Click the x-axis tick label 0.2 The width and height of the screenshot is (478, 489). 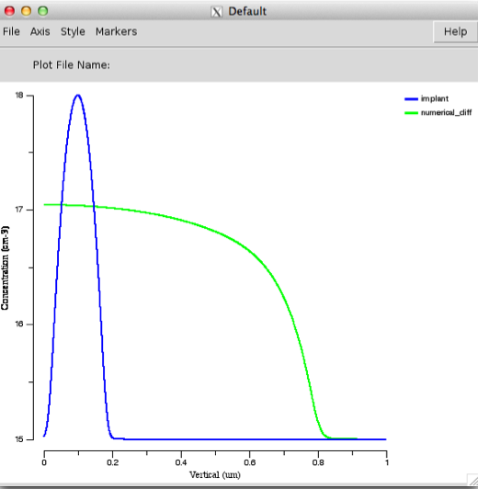click(112, 462)
